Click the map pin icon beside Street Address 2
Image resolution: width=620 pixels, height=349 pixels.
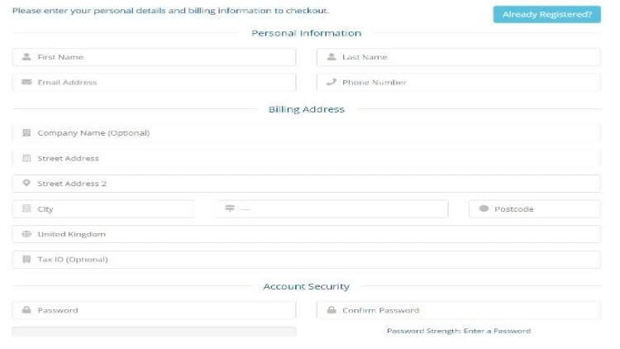(26, 184)
